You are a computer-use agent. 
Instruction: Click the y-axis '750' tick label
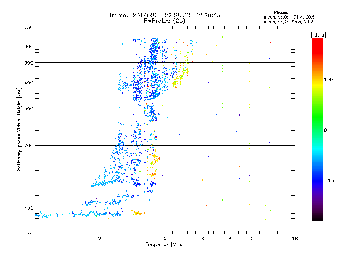pos(29,27)
